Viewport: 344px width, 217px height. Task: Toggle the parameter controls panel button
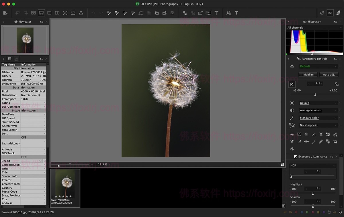330,13
